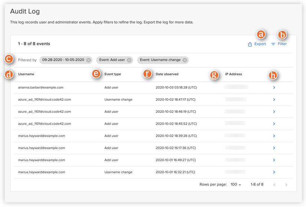Open details chevron for 18:39:26 event

coord(274,136)
